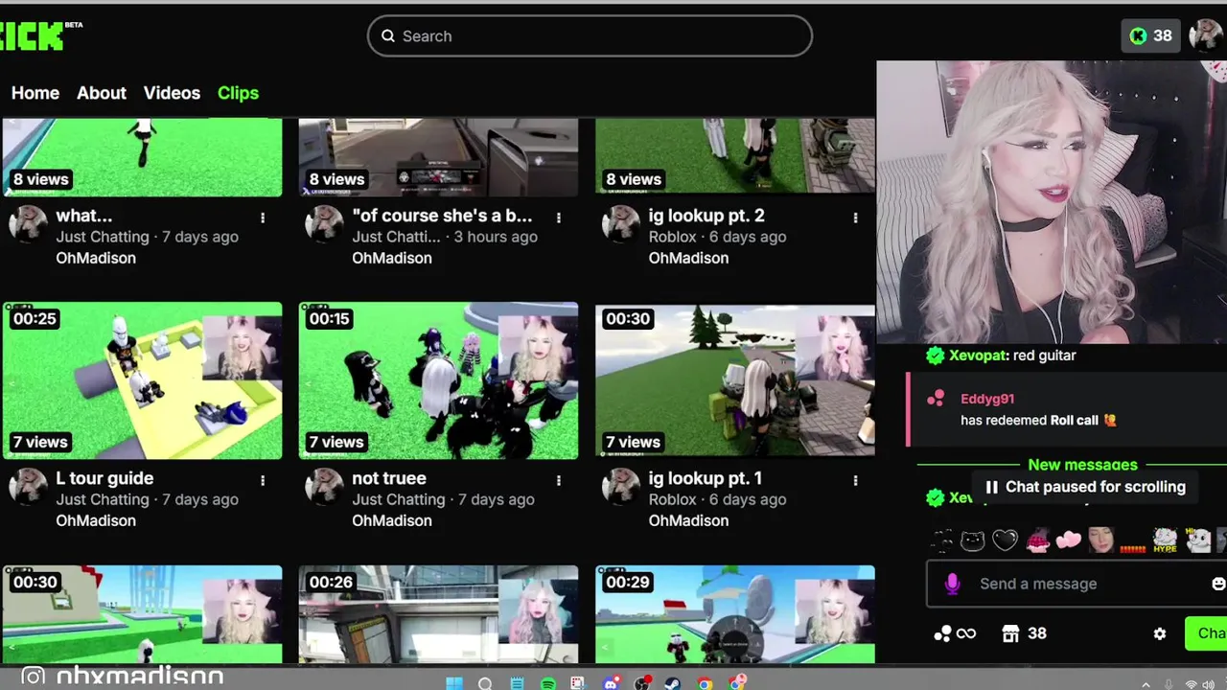Insert the face photo emote
The width and height of the screenshot is (1227, 690).
click(1100, 540)
